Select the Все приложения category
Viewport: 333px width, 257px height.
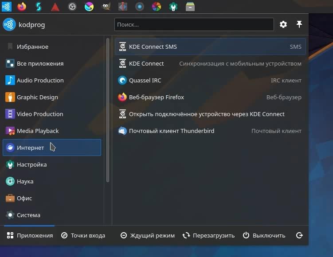click(52, 63)
